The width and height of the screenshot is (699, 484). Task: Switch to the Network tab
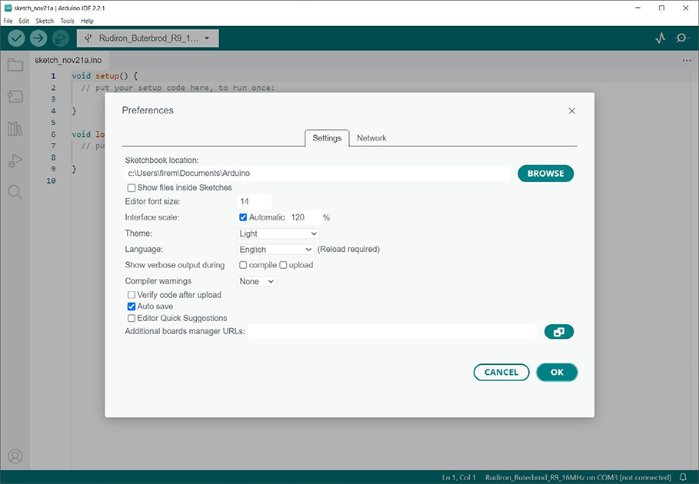pos(371,138)
